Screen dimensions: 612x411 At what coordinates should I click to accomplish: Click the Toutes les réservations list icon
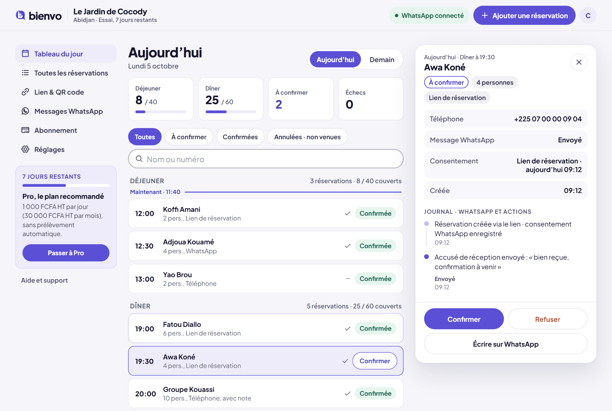point(25,73)
